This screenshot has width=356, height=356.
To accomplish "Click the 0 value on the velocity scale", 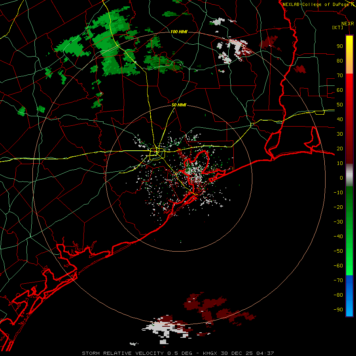I will coord(341,178).
